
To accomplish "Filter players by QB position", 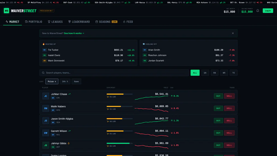I will tap(205, 73).
